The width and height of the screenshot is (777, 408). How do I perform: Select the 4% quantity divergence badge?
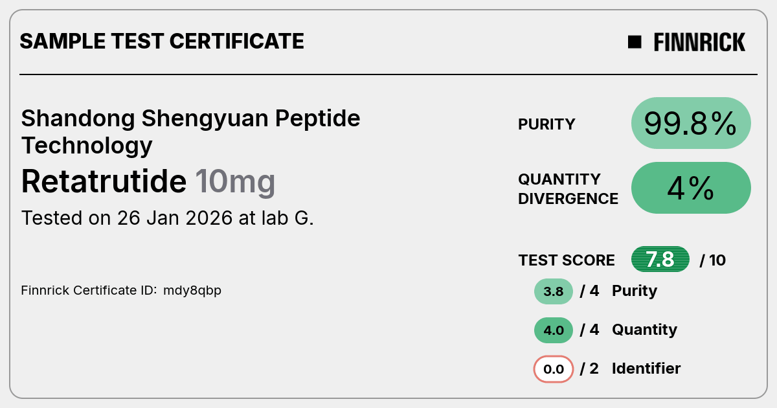(x=691, y=188)
